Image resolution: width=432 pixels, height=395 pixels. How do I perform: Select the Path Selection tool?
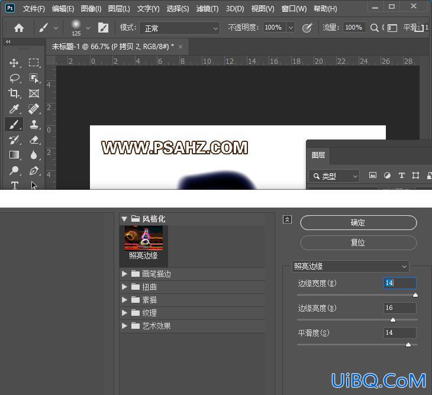(34, 185)
